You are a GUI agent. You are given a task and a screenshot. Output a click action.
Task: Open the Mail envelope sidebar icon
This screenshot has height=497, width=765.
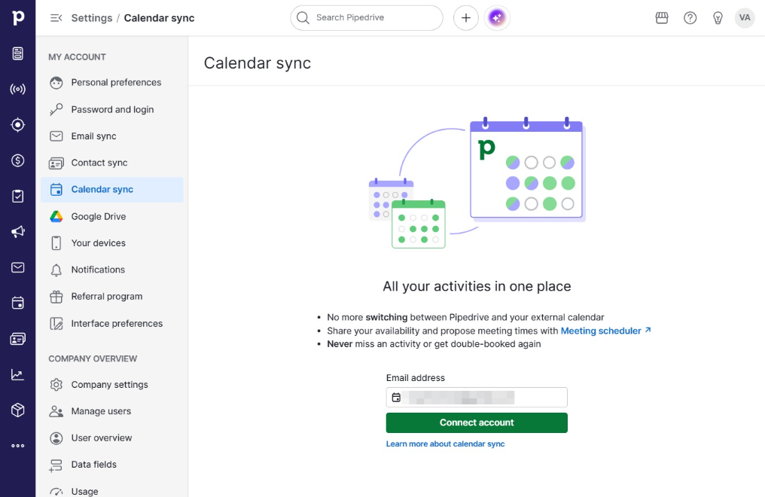[x=18, y=267]
